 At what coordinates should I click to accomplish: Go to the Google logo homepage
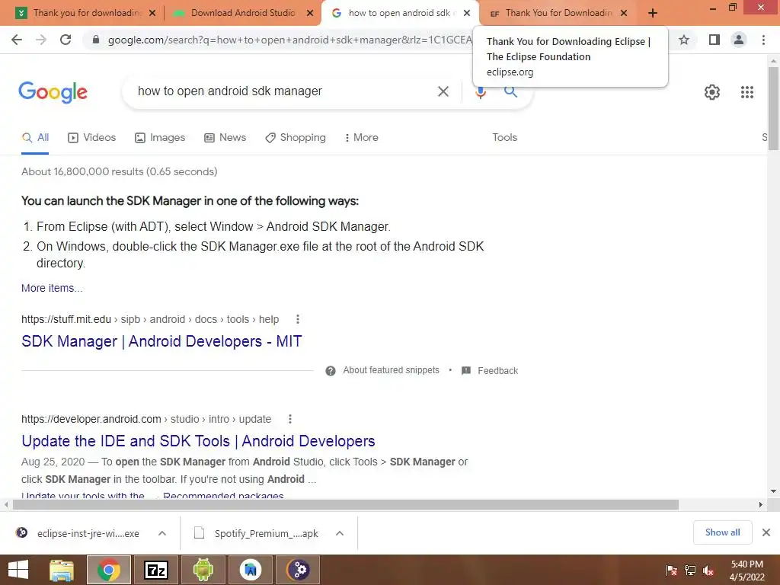[x=53, y=92]
